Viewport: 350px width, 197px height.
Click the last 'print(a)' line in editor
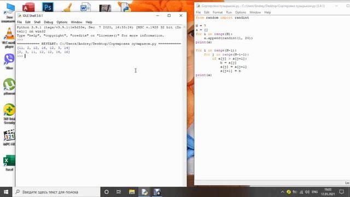pos(203,75)
